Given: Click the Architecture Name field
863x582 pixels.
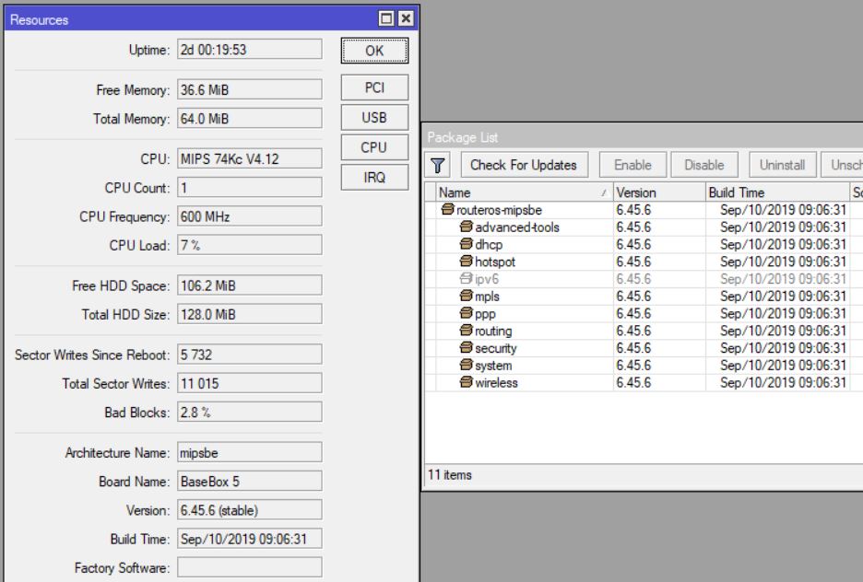Looking at the screenshot, I should point(249,452).
